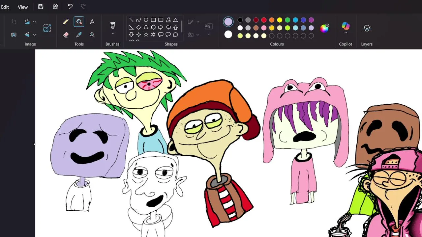The width and height of the screenshot is (422, 237).
Task: Undo the last stroke
Action: 70,7
